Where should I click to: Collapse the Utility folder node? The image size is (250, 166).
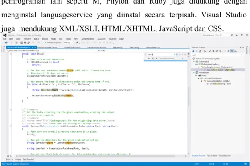[x=196, y=75]
